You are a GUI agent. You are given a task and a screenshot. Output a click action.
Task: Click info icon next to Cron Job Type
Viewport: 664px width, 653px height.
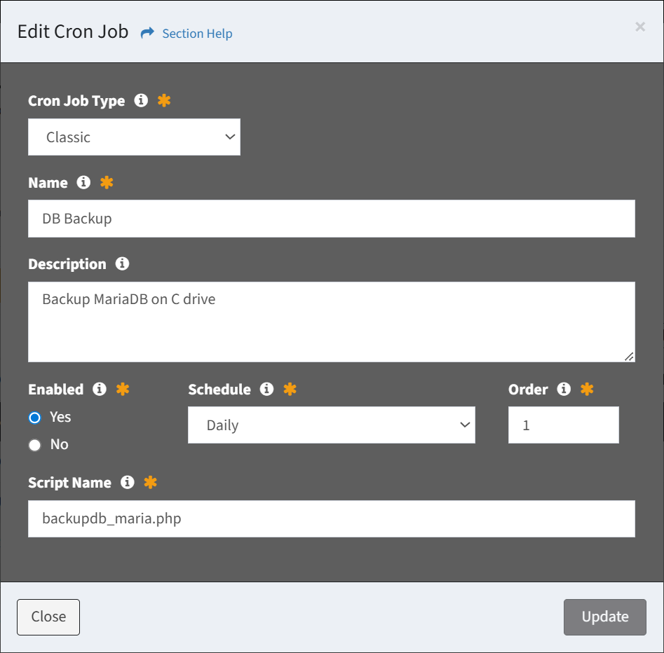141,100
